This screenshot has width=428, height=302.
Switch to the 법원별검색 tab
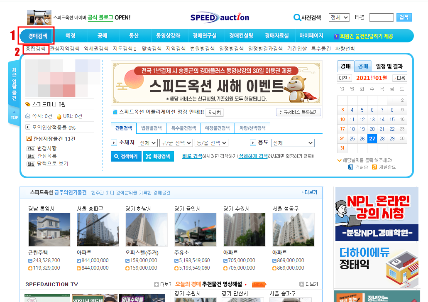coord(152,128)
